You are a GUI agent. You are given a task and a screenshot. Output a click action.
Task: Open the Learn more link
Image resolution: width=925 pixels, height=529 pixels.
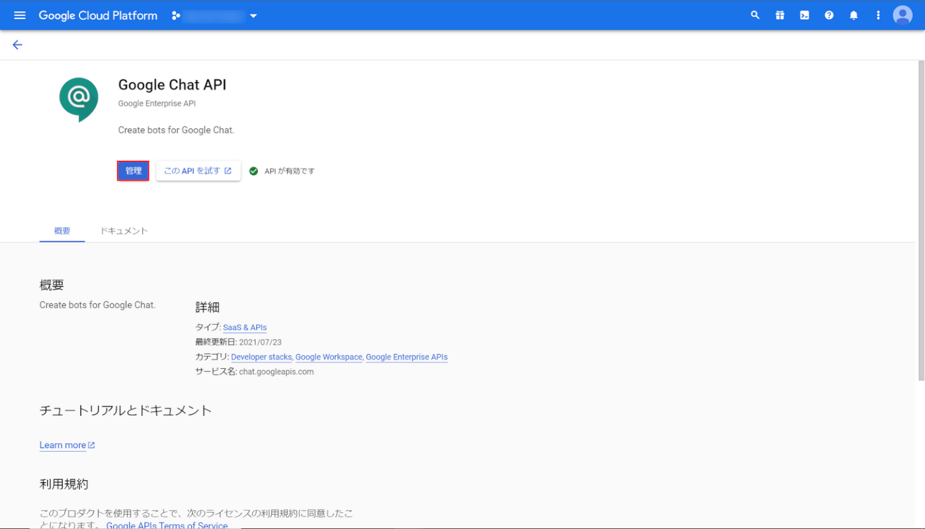(x=67, y=445)
